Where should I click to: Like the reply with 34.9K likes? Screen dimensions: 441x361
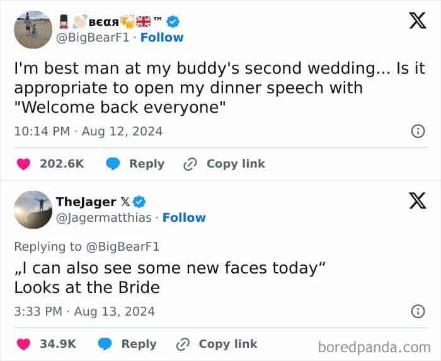pos(23,344)
